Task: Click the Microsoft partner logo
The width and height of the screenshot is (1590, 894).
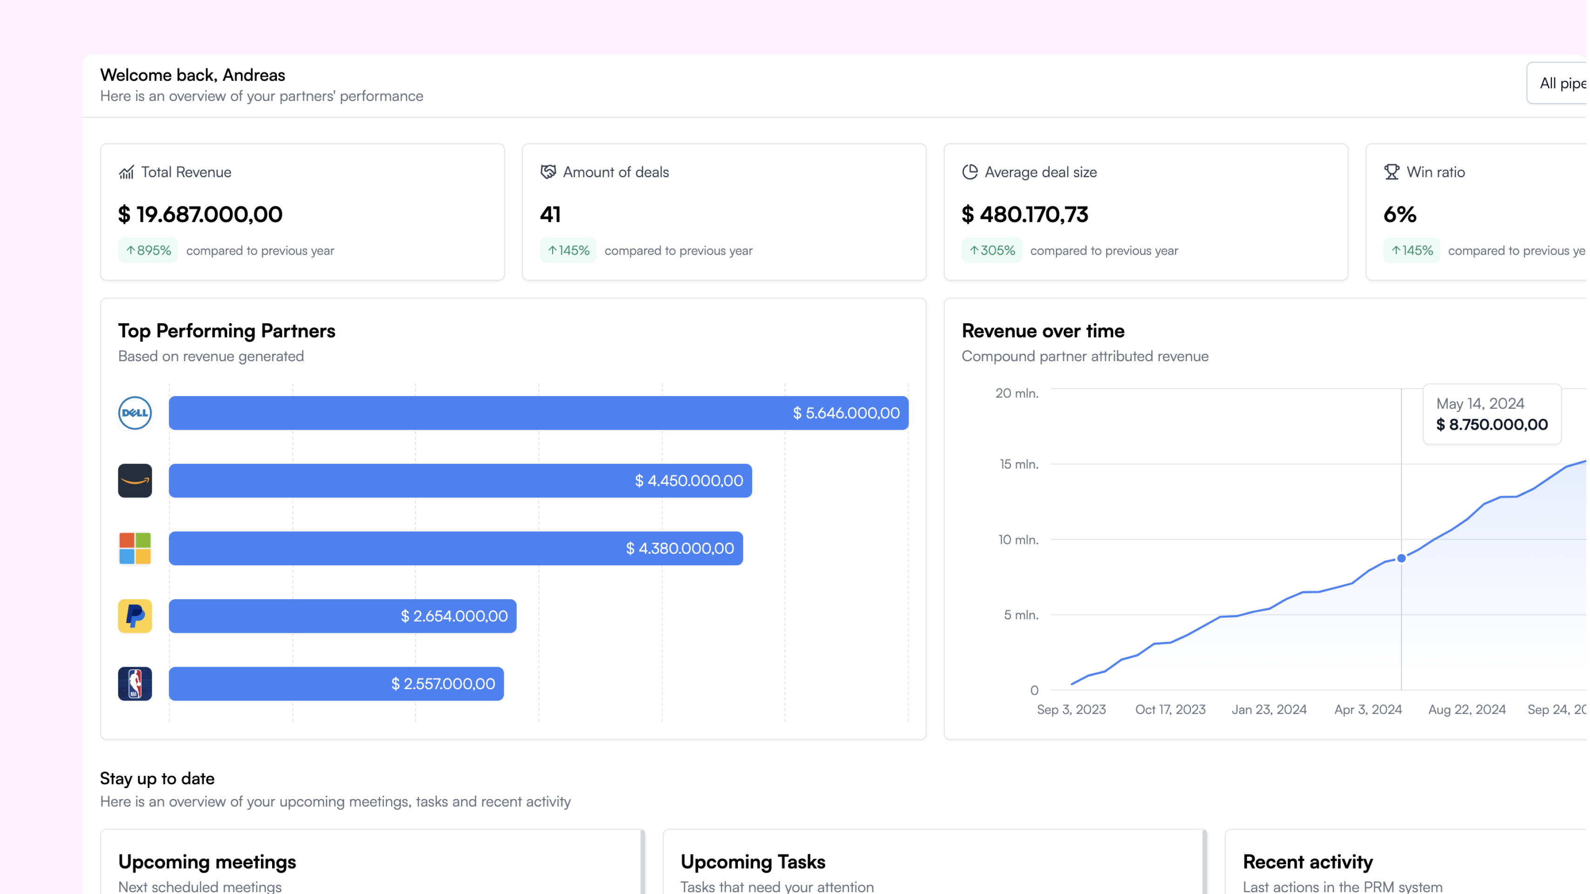Action: click(x=134, y=549)
